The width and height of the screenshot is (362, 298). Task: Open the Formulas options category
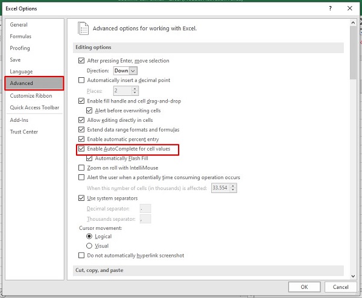[21, 36]
